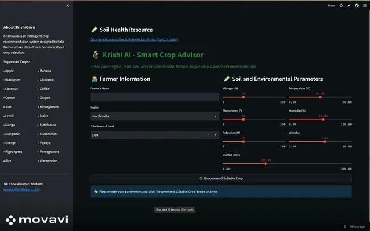Adjust the Potassium (K) slider handle
Viewport: 370px width, 231px height.
(244, 142)
